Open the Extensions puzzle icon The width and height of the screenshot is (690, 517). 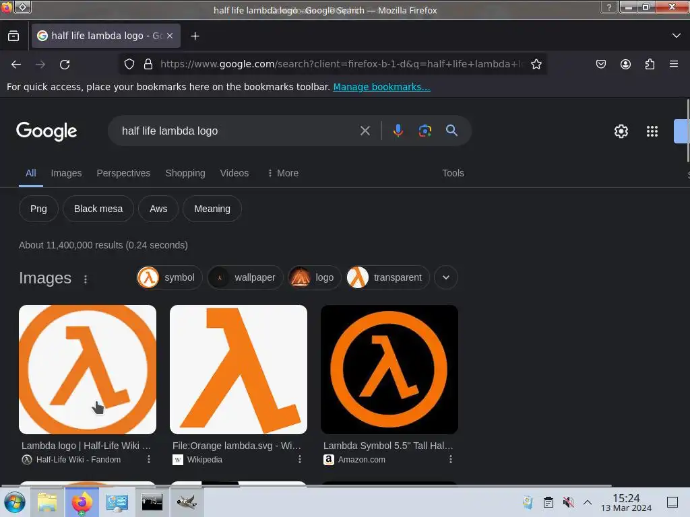(650, 64)
